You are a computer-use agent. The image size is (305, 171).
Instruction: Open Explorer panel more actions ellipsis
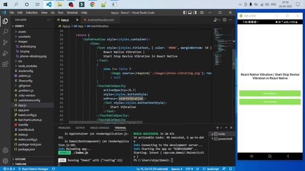[x=49, y=20]
